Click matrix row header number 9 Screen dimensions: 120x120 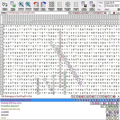[x=2, y=53]
